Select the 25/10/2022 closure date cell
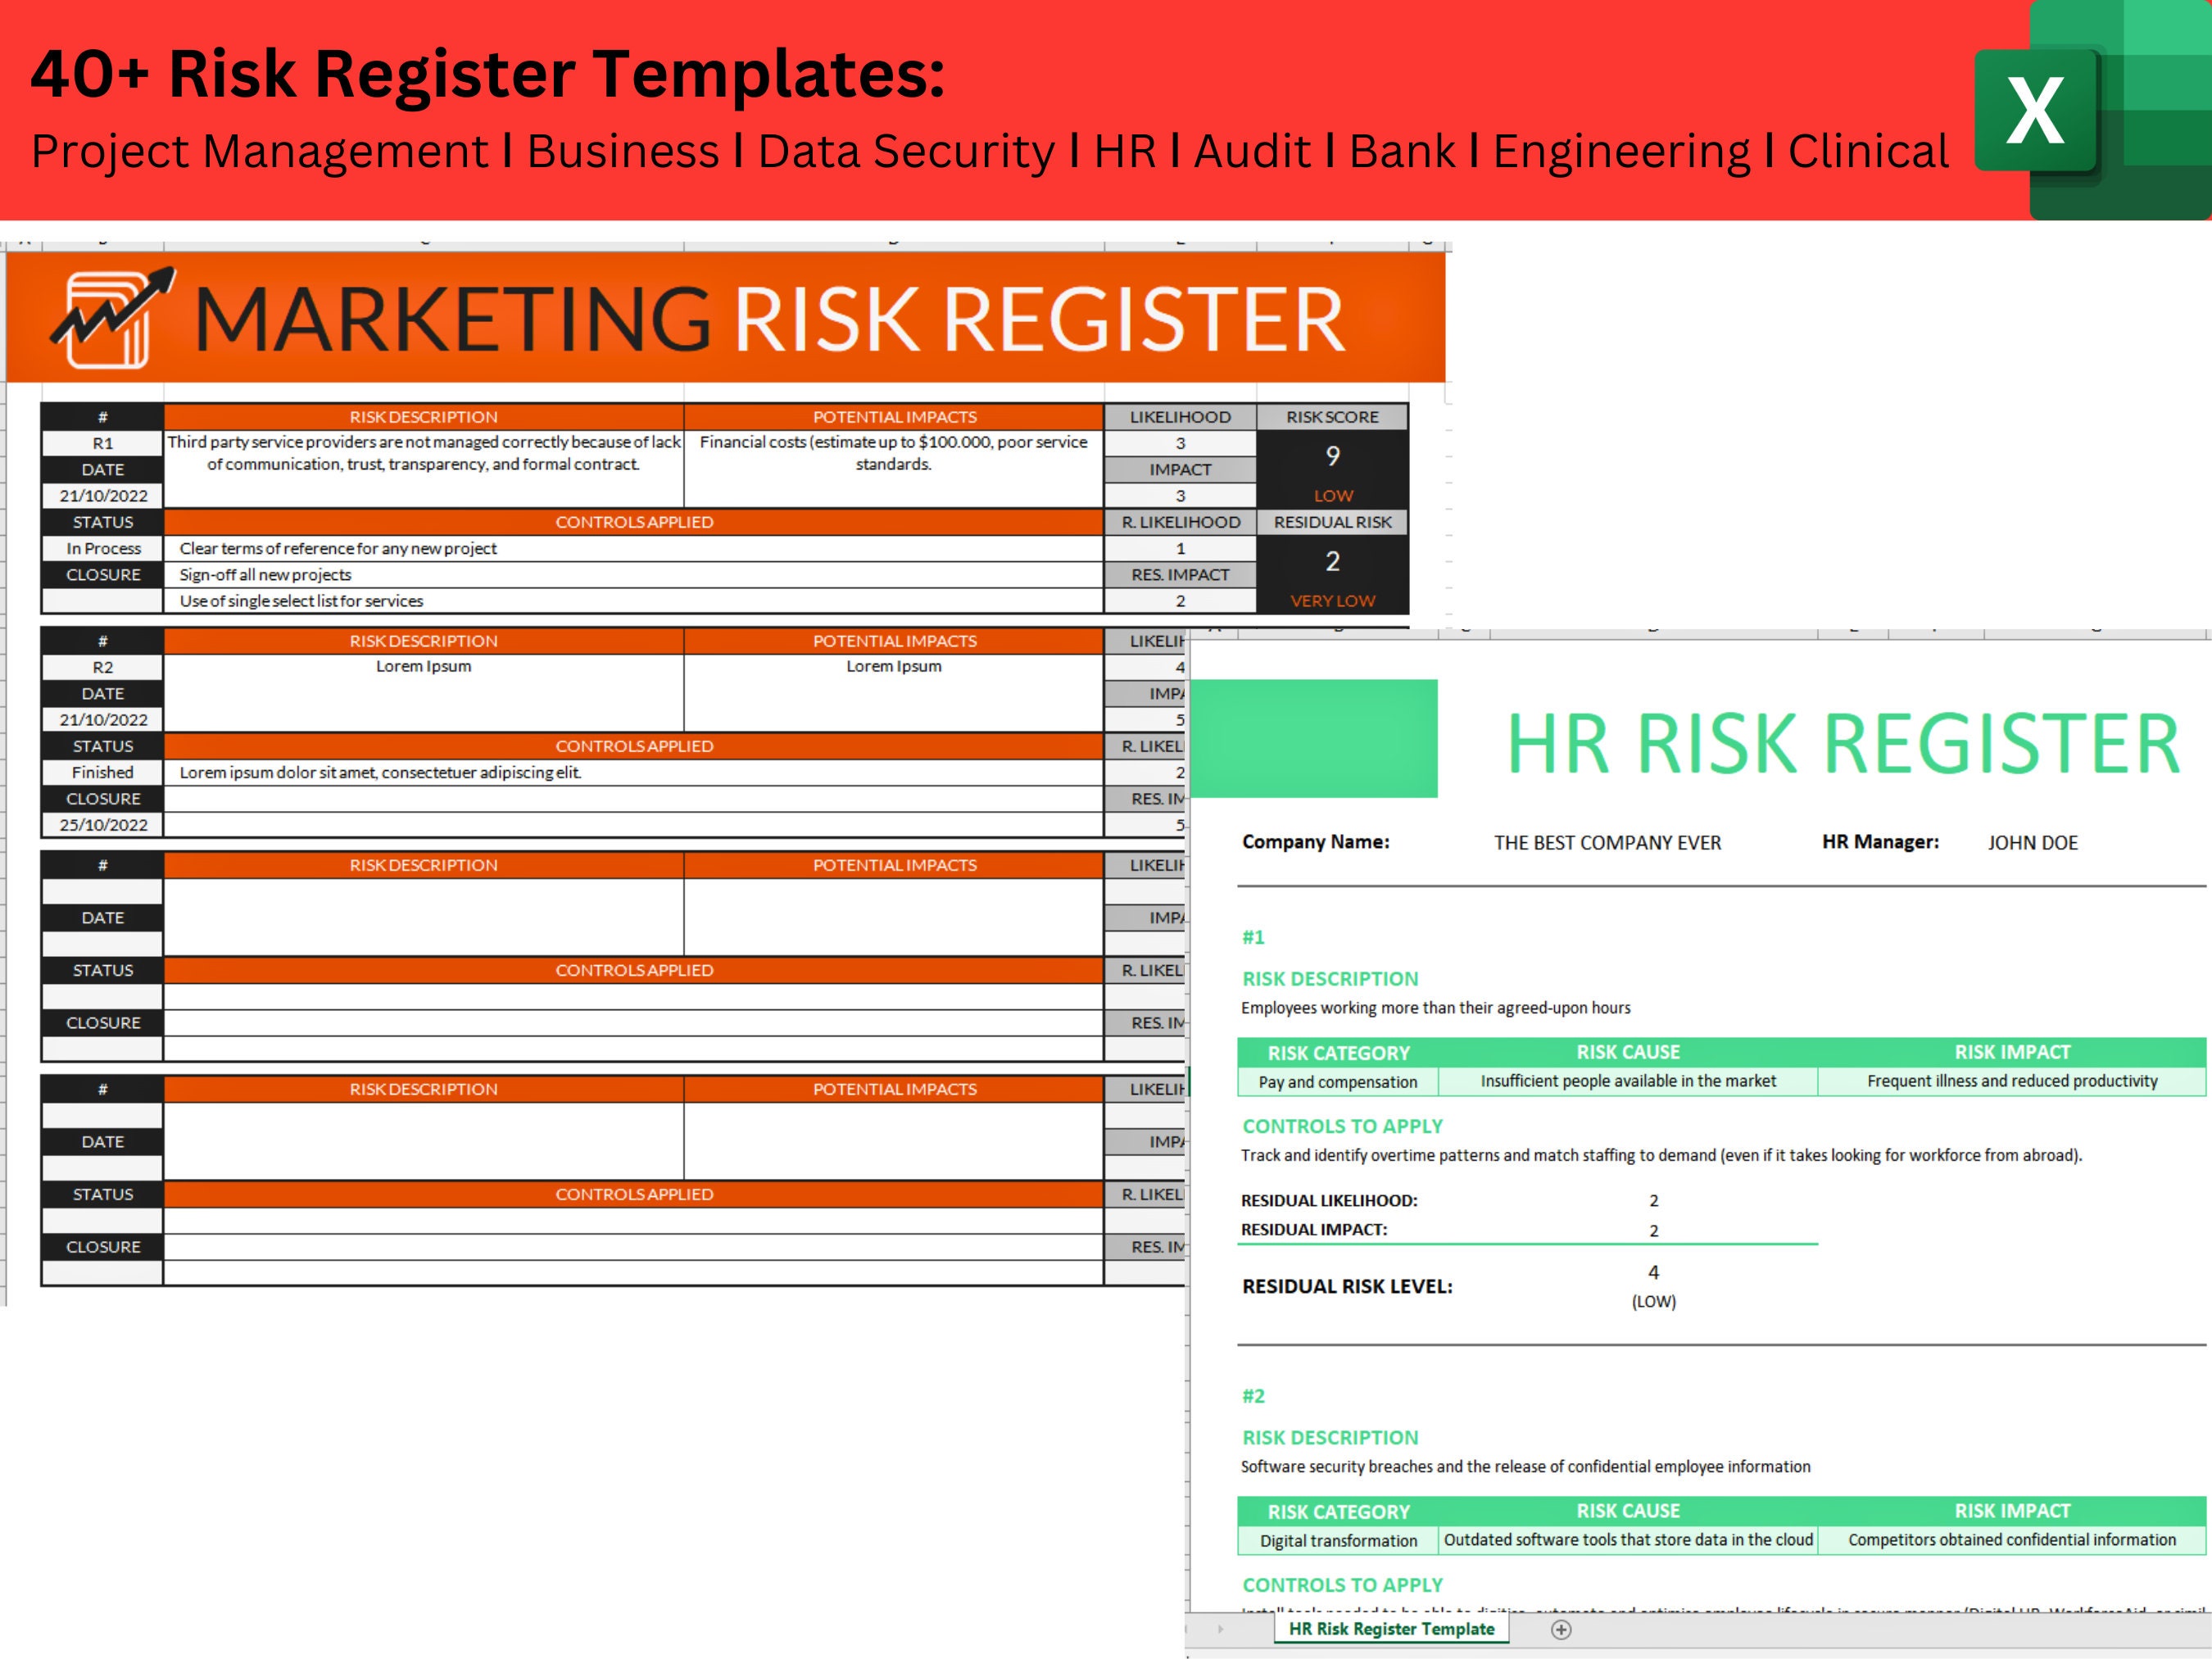2212x1659 pixels. (103, 825)
